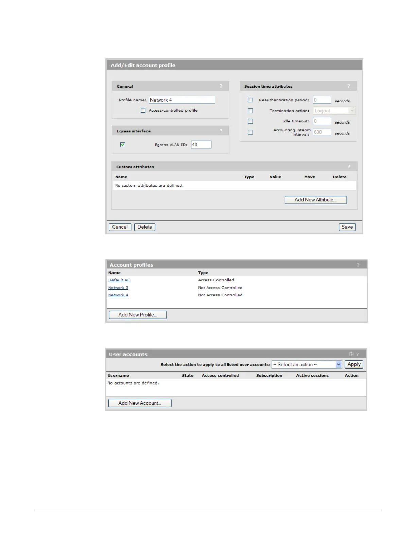Viewport: 416px width, 539px height.
Task: Apply the selected user account action
Action: (x=354, y=364)
